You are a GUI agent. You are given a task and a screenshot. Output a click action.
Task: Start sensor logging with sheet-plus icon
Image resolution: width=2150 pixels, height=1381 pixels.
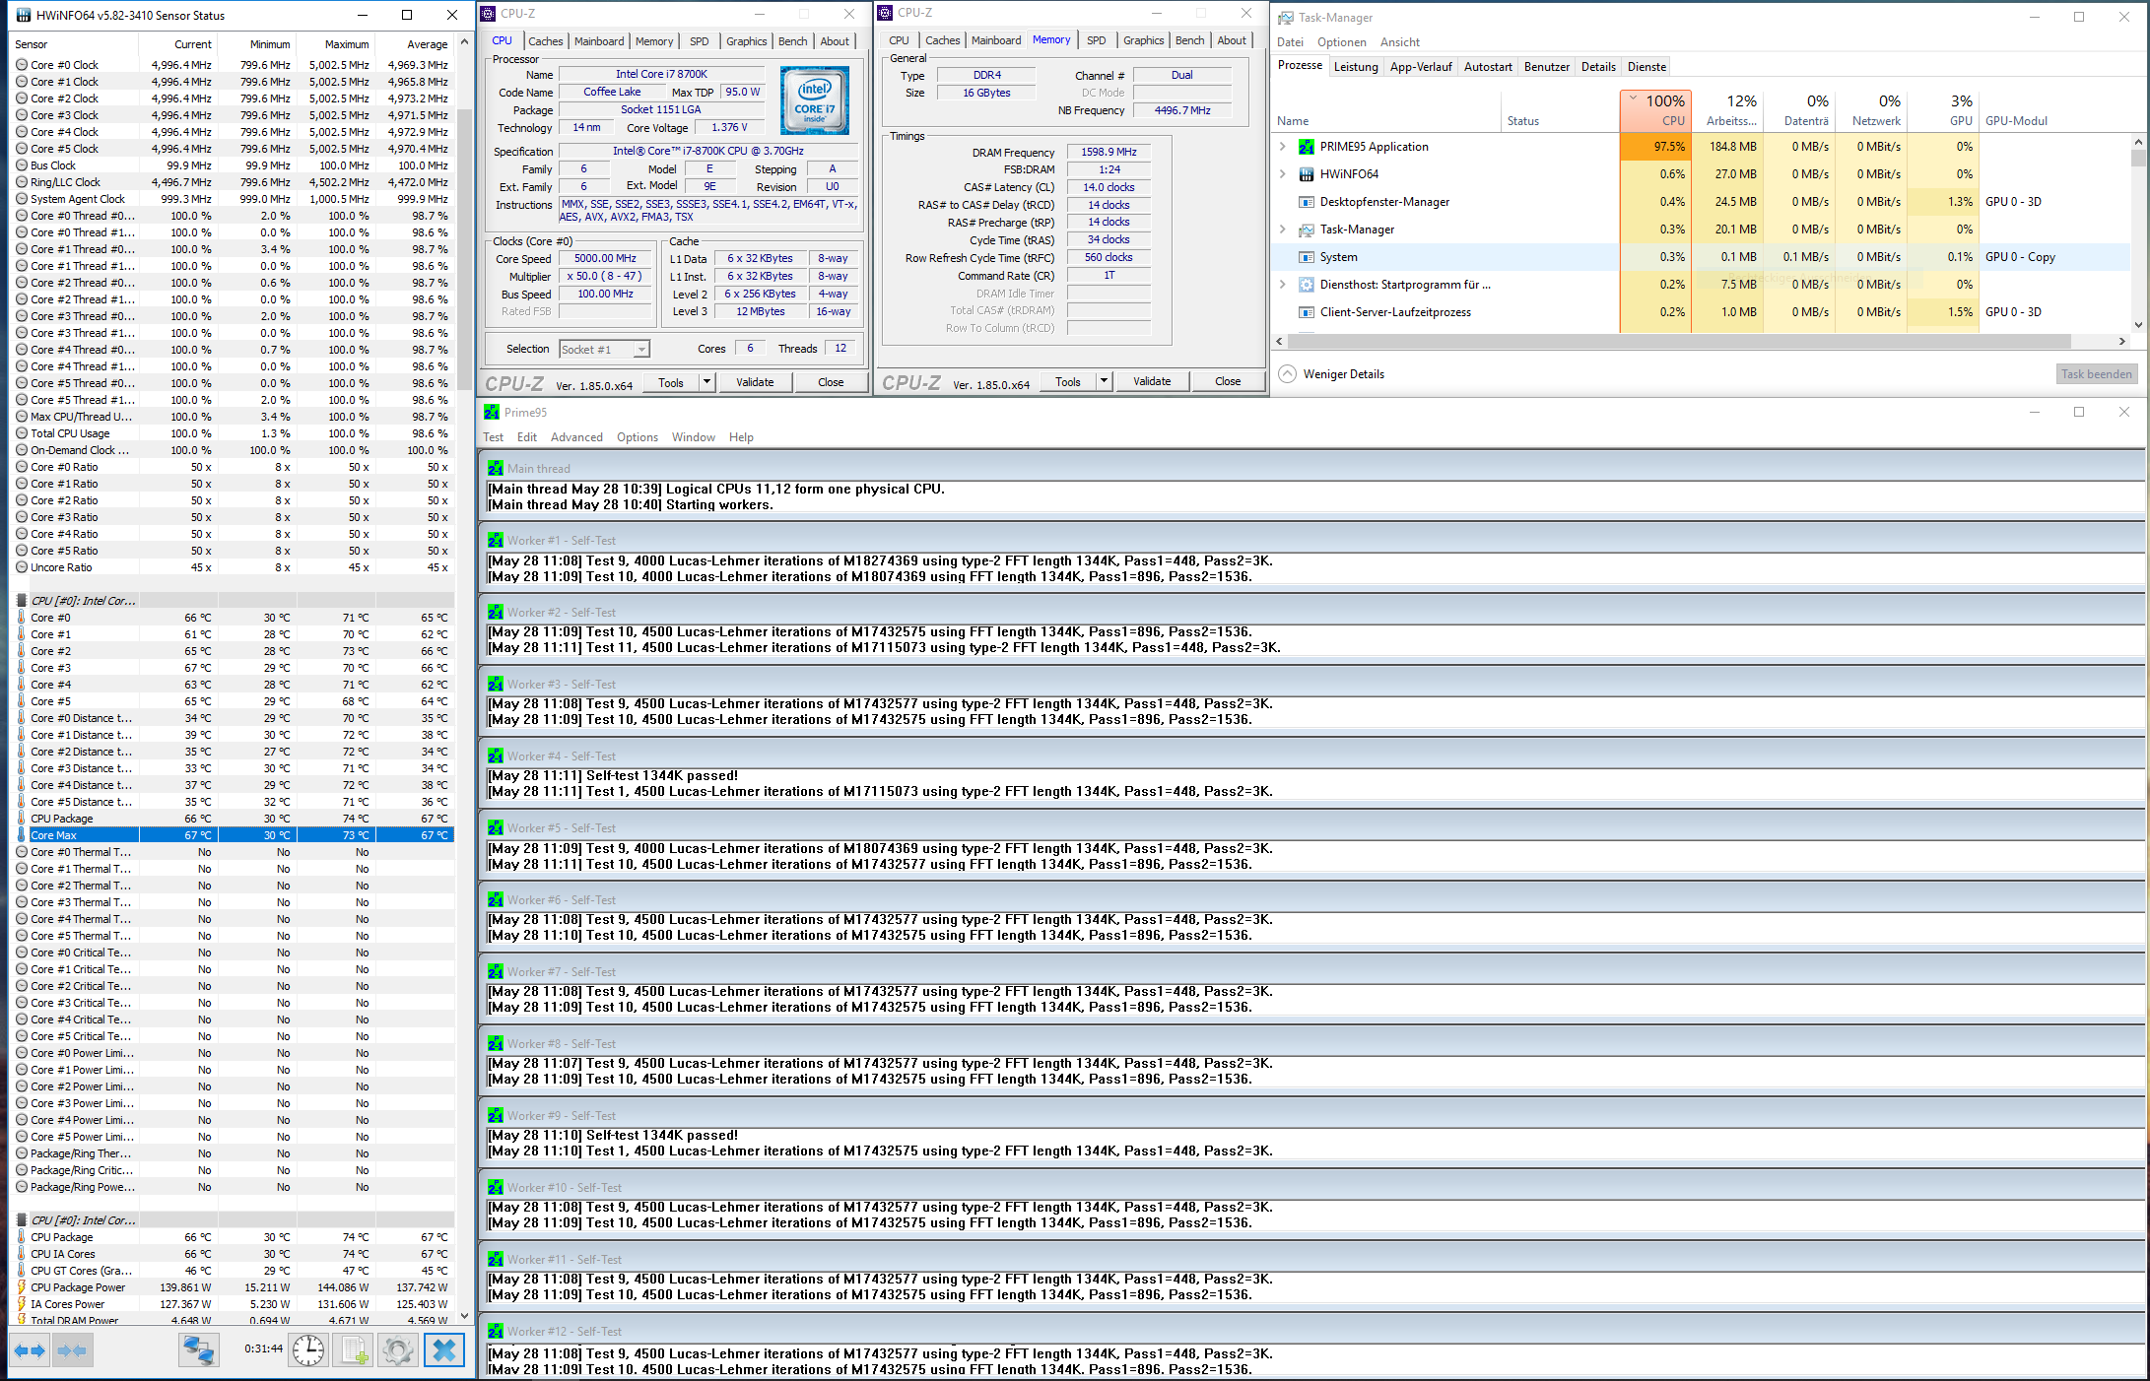tap(354, 1349)
